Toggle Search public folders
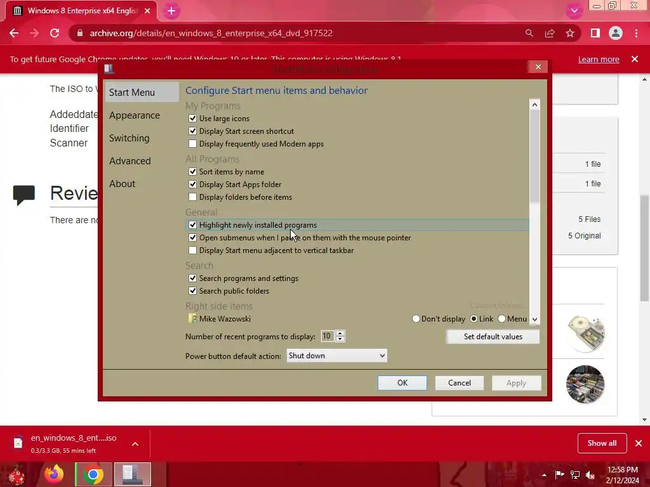The height and width of the screenshot is (487, 650). coord(192,290)
